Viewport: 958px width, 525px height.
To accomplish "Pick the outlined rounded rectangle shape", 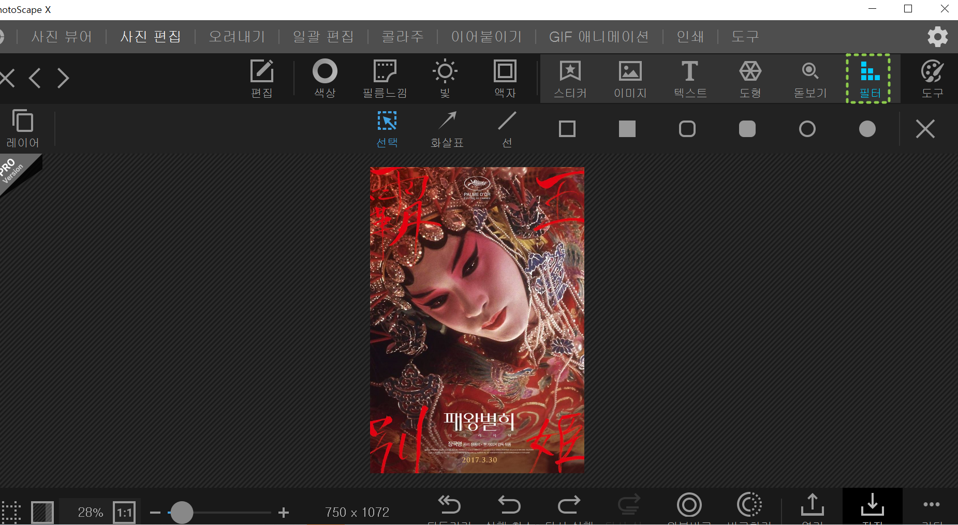I will [687, 129].
